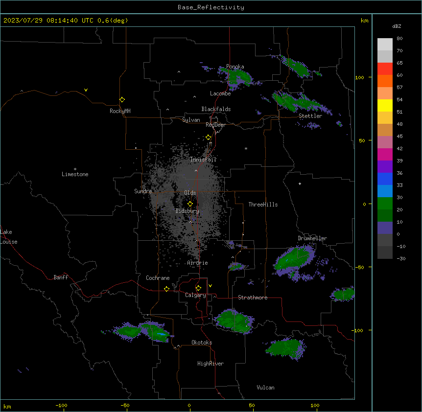Select the Strathmore label
Viewport: 422px width, 412px height.
point(253,298)
